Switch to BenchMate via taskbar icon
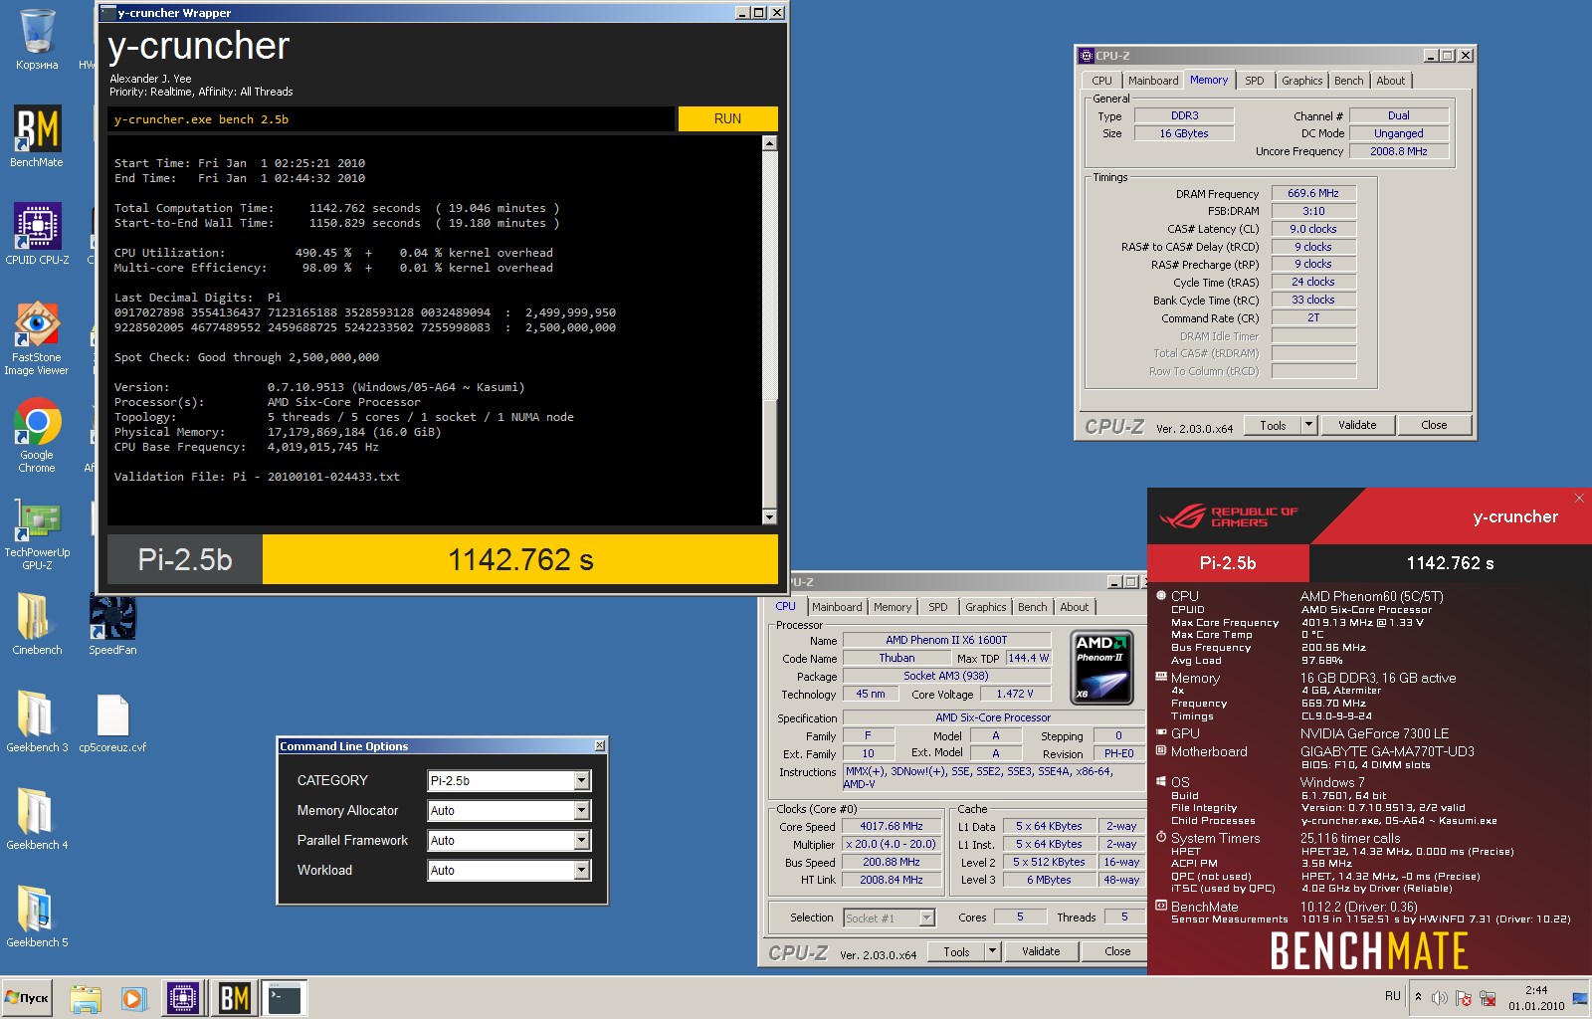Viewport: 1592px width, 1019px height. [235, 998]
